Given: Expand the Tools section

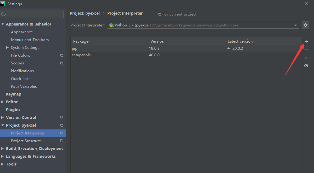Looking at the screenshot, I should [x=3, y=164].
